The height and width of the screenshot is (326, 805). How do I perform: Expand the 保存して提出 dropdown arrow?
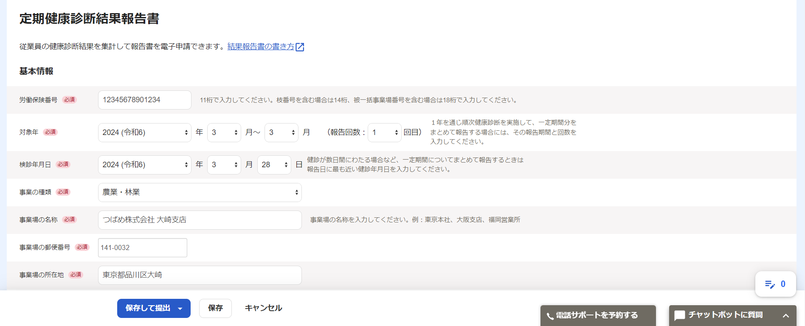(180, 309)
